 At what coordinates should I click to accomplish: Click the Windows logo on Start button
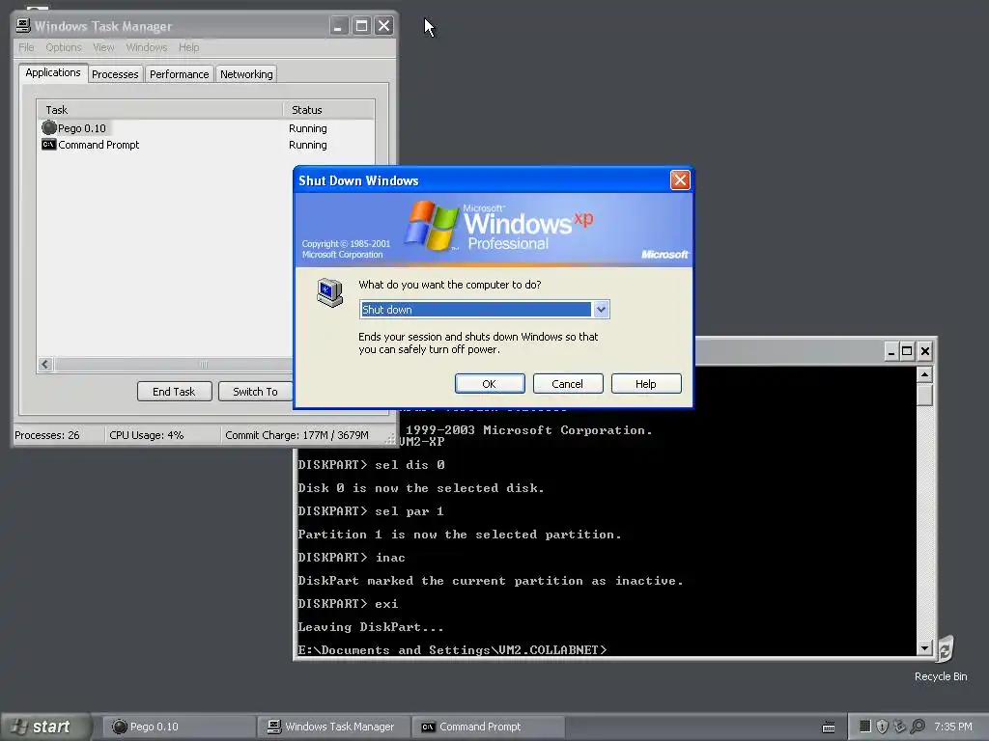[19, 727]
